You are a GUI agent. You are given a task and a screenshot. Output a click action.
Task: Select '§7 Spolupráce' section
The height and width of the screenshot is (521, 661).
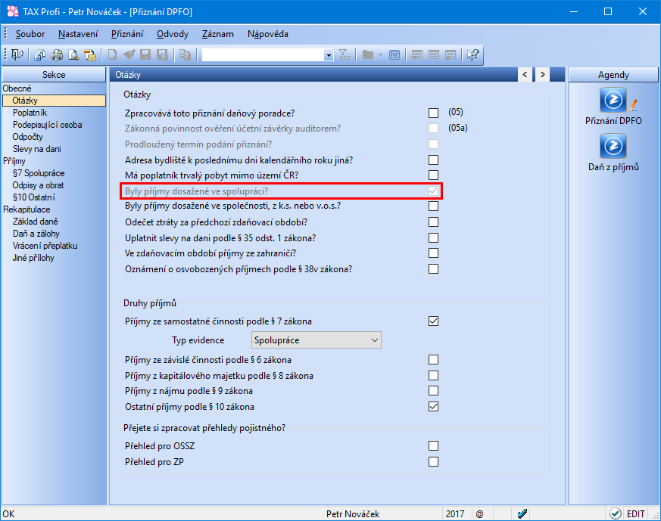pyautogui.click(x=39, y=173)
